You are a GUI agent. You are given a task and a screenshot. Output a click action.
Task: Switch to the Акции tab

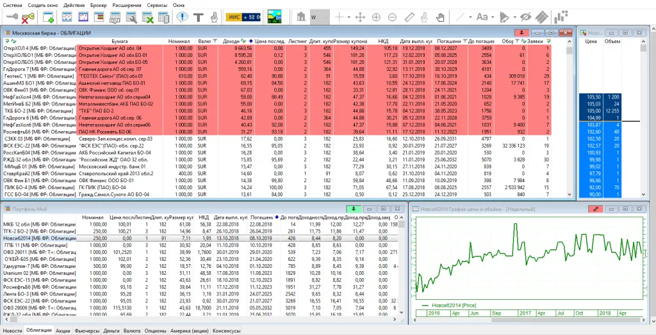coord(63,331)
